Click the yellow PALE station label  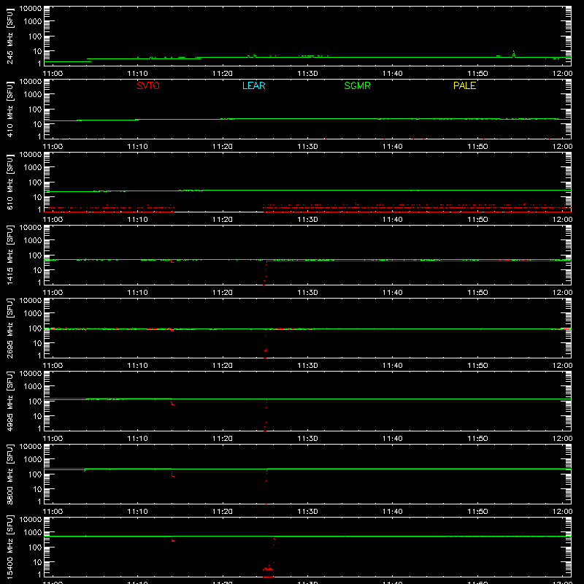tap(464, 85)
